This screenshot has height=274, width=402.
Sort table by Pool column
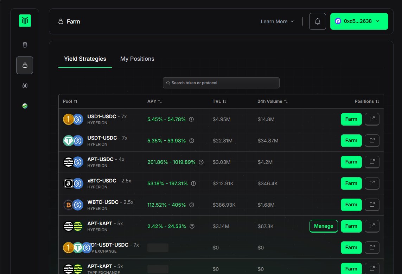(70, 101)
